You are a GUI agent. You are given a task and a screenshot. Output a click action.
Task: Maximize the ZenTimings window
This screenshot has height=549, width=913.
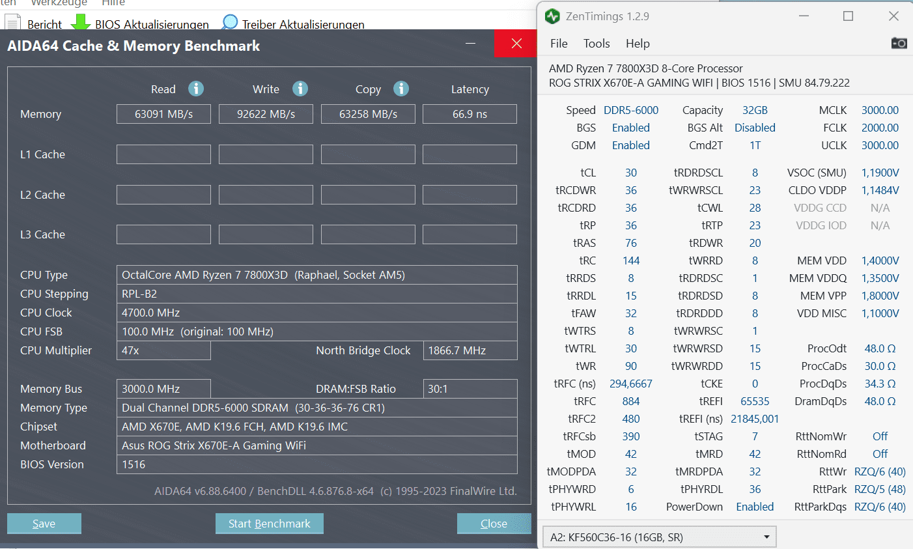848,16
